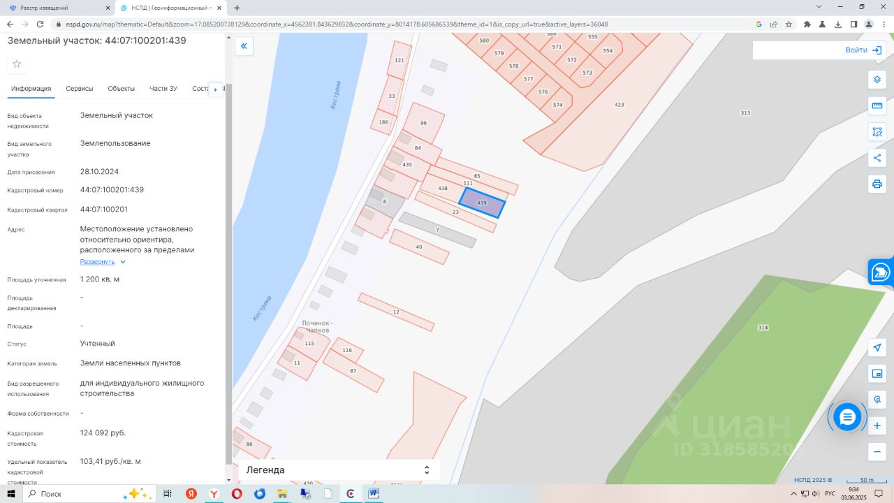
Task: Switch keyboard language РУС indicator
Action: (x=830, y=494)
